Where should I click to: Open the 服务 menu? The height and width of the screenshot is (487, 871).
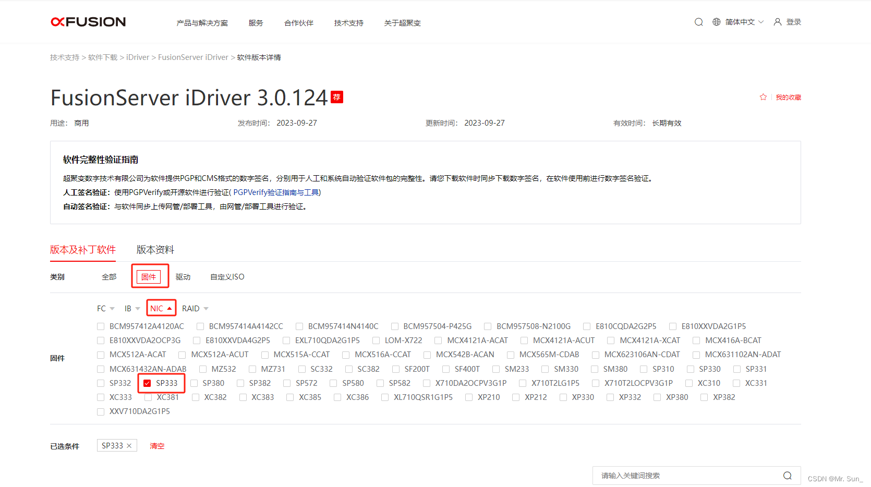tap(256, 23)
